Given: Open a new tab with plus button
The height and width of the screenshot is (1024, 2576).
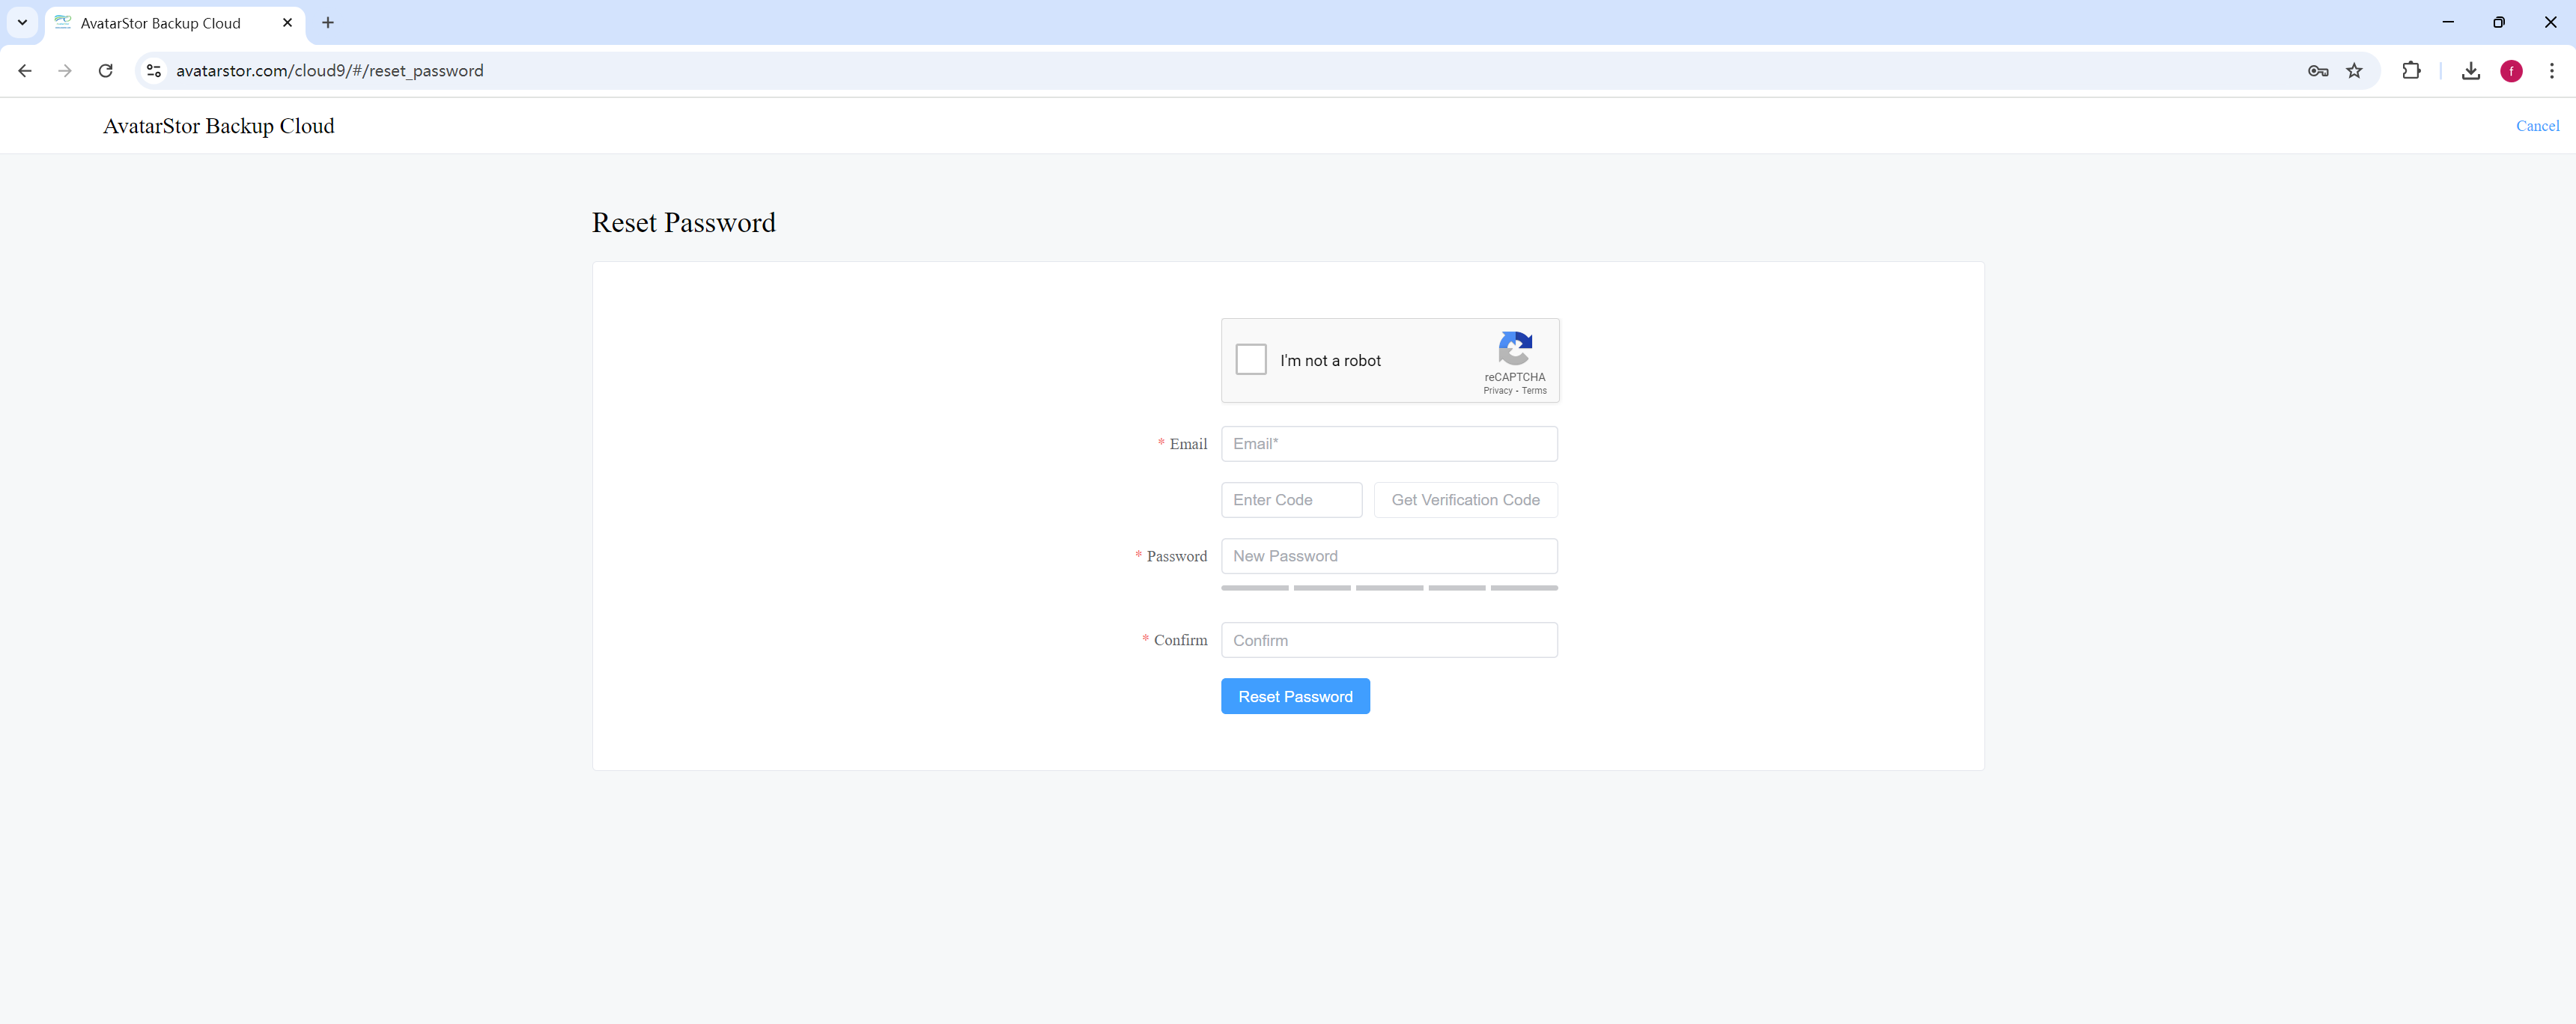Looking at the screenshot, I should coord(328,22).
